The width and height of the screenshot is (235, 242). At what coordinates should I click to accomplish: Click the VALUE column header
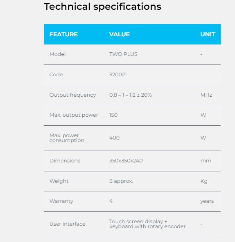[120, 34]
